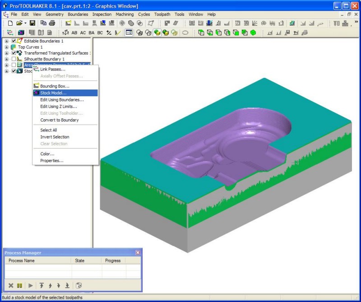Screen dimensions: 361x302
Task: Choose Link Passes... from context menu
Action: pyautogui.click(x=65, y=69)
